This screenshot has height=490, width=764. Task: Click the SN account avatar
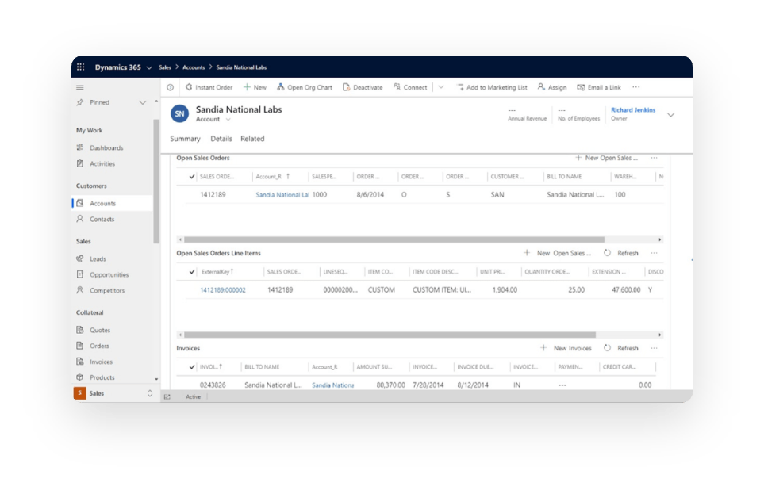179,113
